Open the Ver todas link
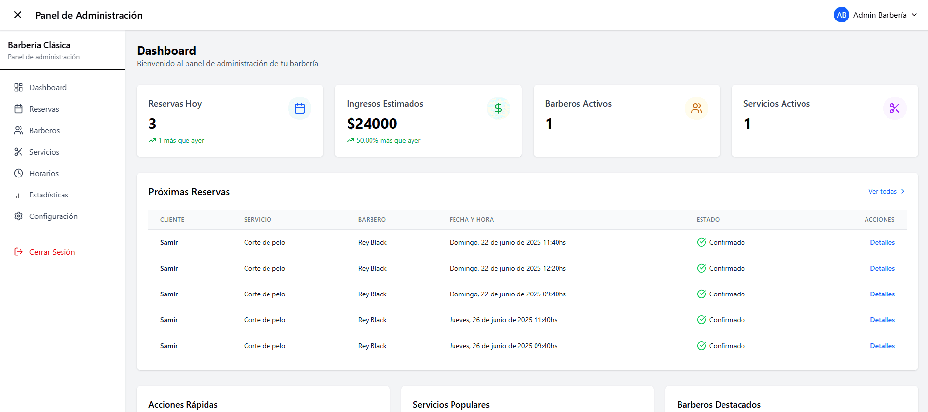Screen dimensions: 928x412 pyautogui.click(x=883, y=191)
